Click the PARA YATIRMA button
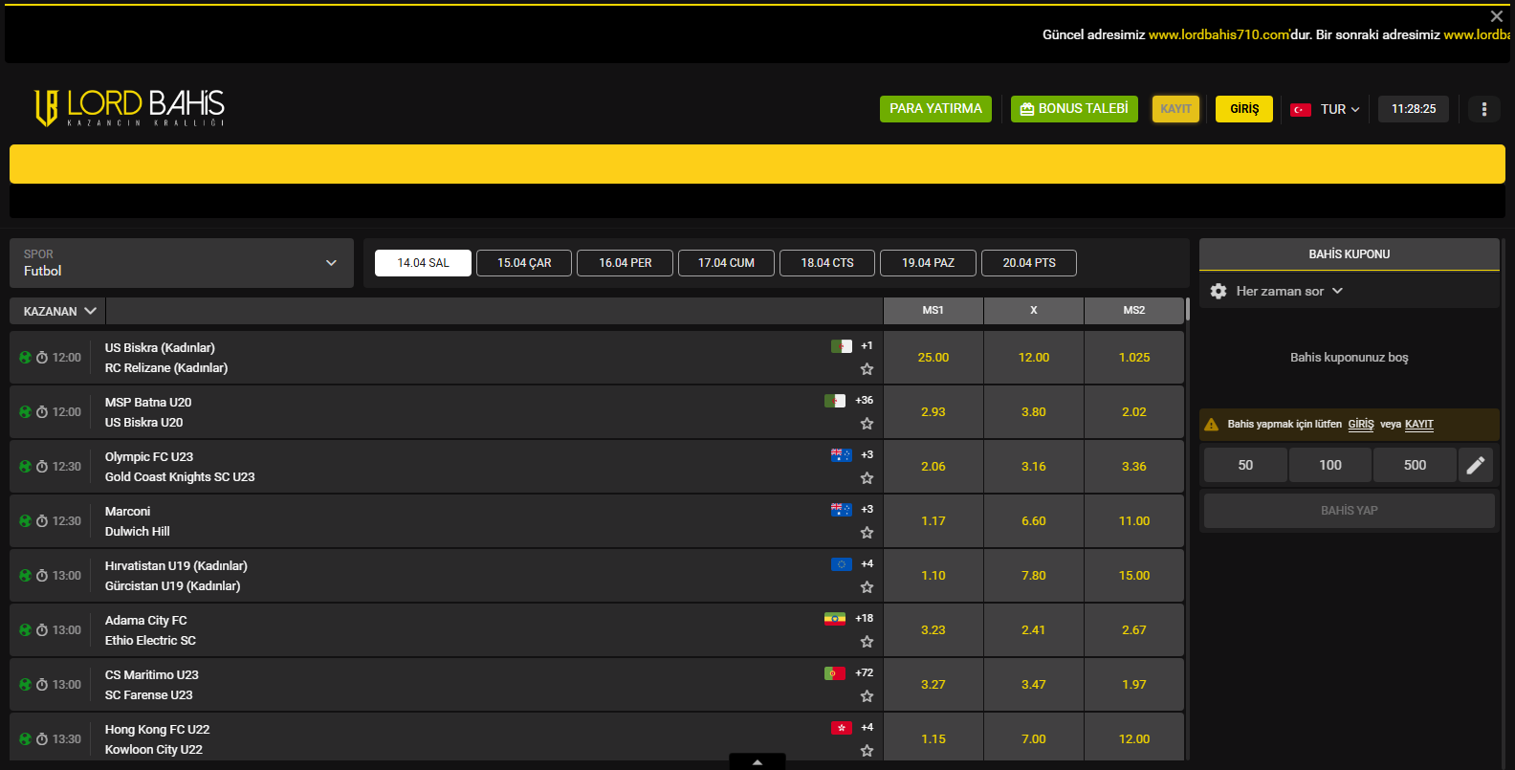Viewport: 1515px width, 770px height. pyautogui.click(x=935, y=109)
